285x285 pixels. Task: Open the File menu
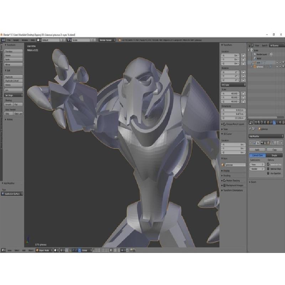click(x=9, y=40)
